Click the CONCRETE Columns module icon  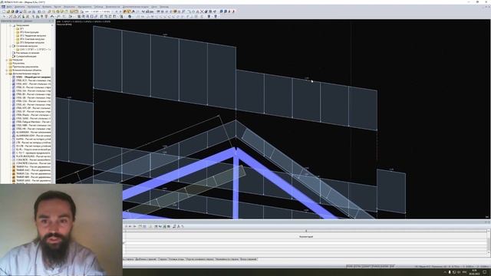tap(14, 163)
